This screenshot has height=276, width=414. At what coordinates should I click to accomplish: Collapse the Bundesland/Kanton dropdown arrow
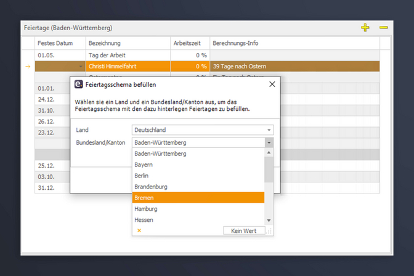pos(269,143)
